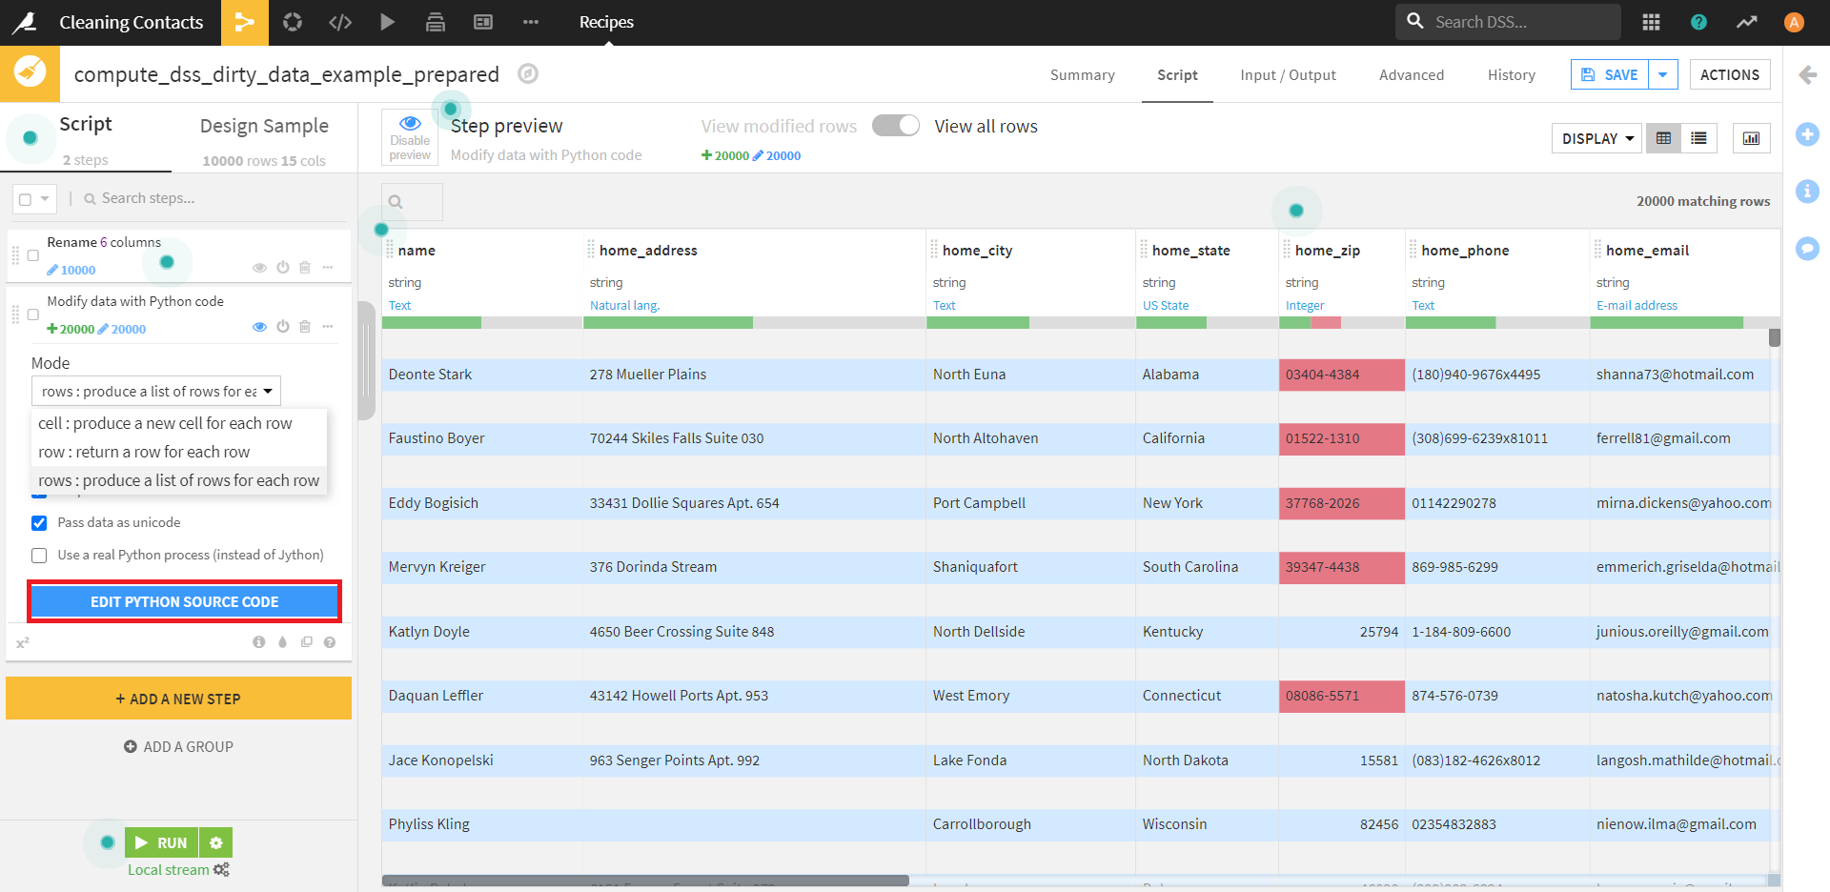Screen dimensions: 1830x892
Task: Click the duplicate step icon in footer
Action: tap(306, 642)
